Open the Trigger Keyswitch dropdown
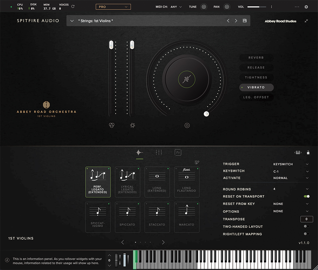This screenshot has width=318, height=270. 291,164
